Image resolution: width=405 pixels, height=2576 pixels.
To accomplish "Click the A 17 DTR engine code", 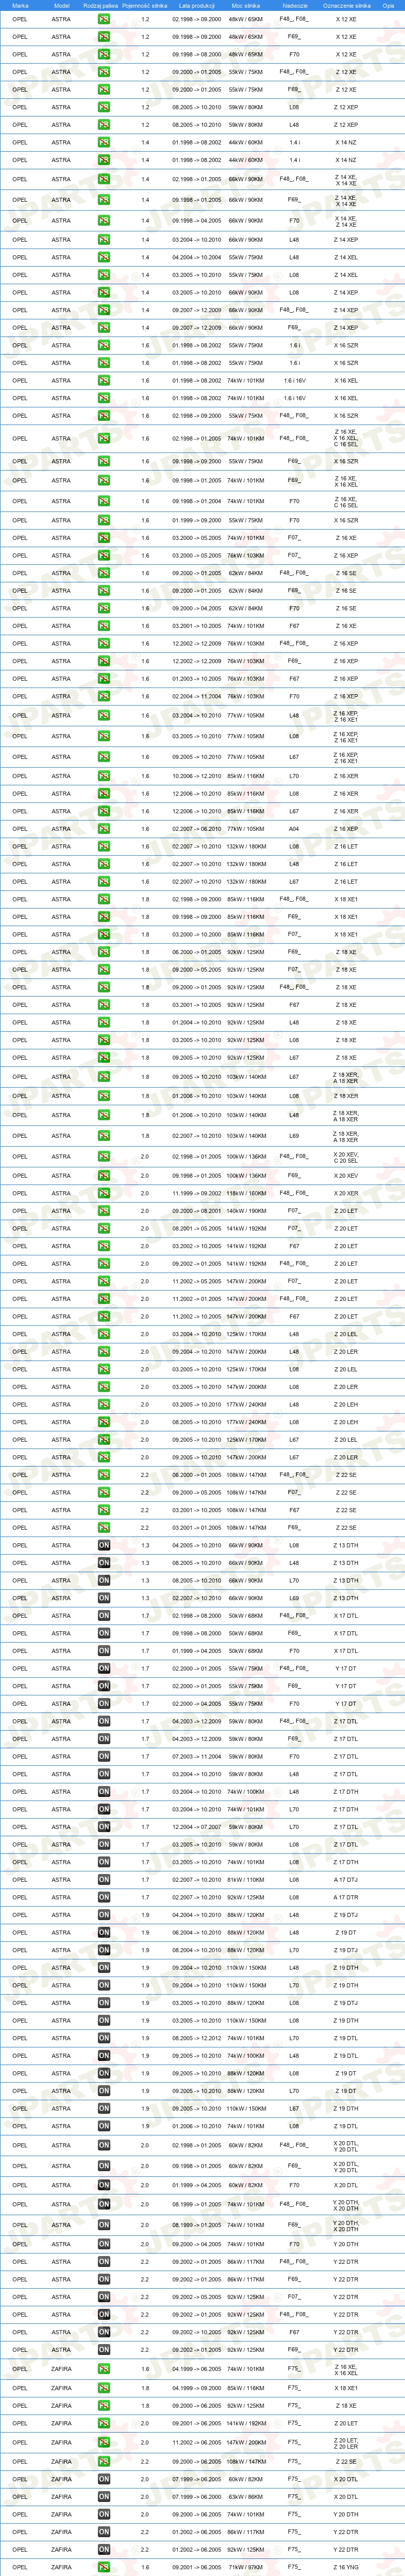I will point(346,1897).
